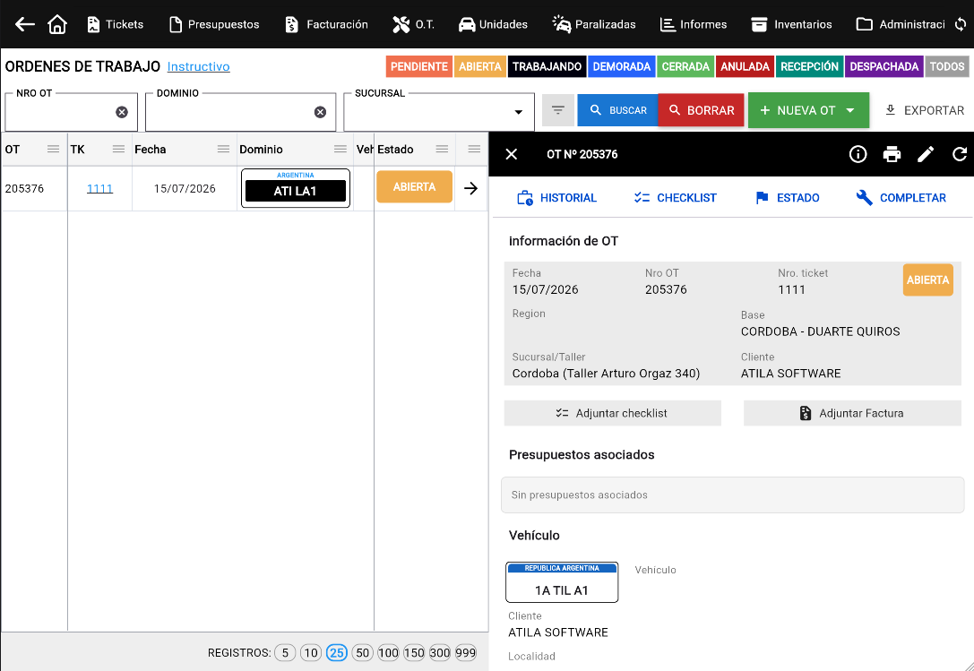Switch to the CHECKLIST tab
The height and width of the screenshot is (671, 974).
pos(675,198)
